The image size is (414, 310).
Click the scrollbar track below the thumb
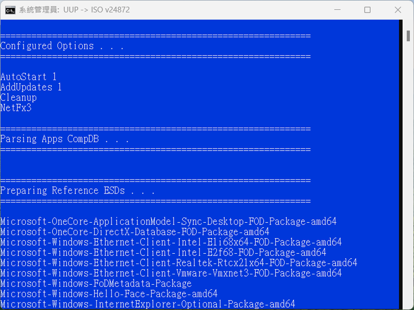408,174
